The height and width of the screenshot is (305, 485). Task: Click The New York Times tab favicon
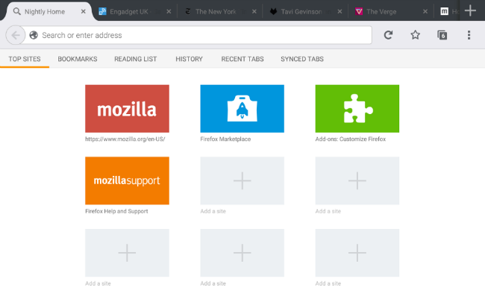coord(188,12)
